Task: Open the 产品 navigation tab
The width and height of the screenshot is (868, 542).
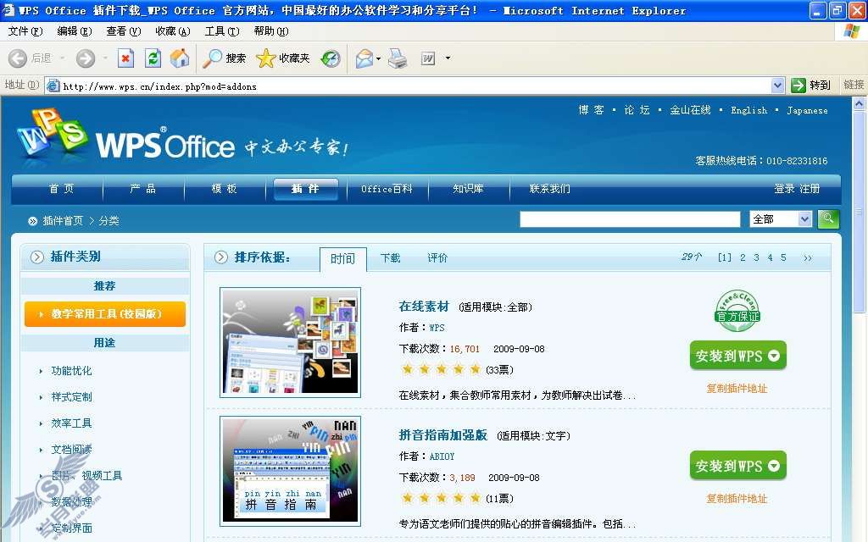Action: click(142, 189)
